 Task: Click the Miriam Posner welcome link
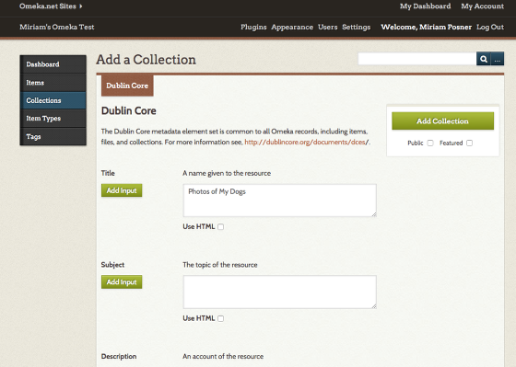tap(426, 27)
